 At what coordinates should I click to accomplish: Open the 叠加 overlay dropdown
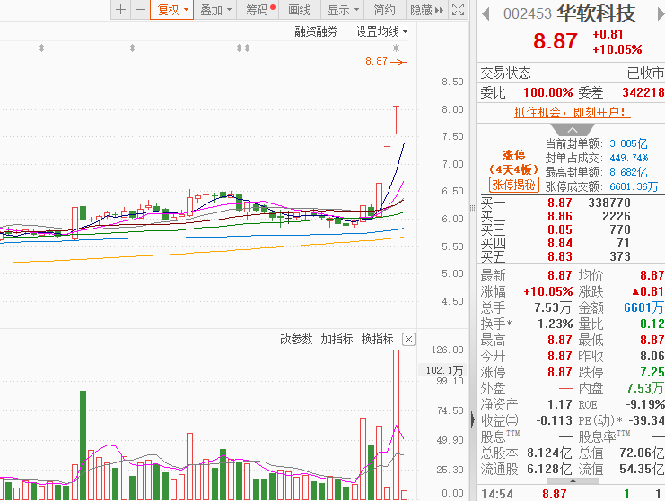coord(215,10)
